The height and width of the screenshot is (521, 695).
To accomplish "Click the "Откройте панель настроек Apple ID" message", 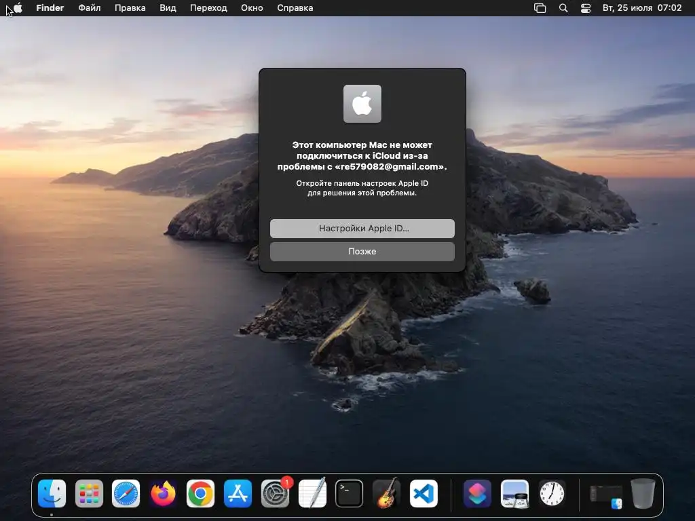I will (x=362, y=188).
